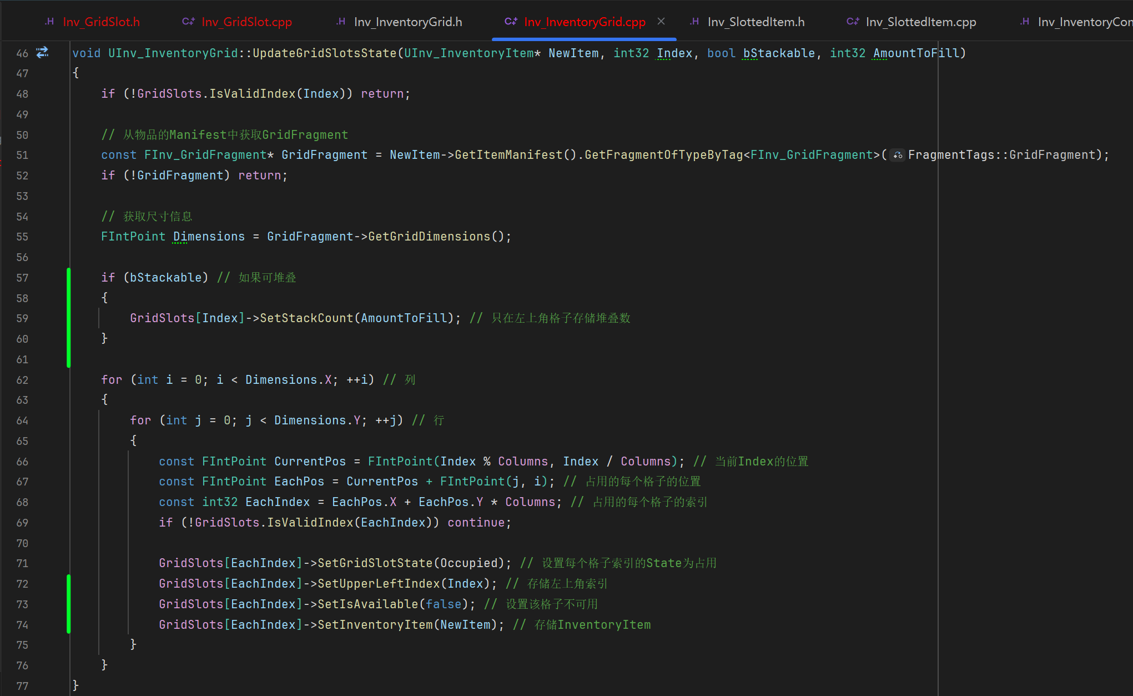
Task: Click the inlay hint icon before FragmentTags::GridFragment
Action: pos(898,156)
